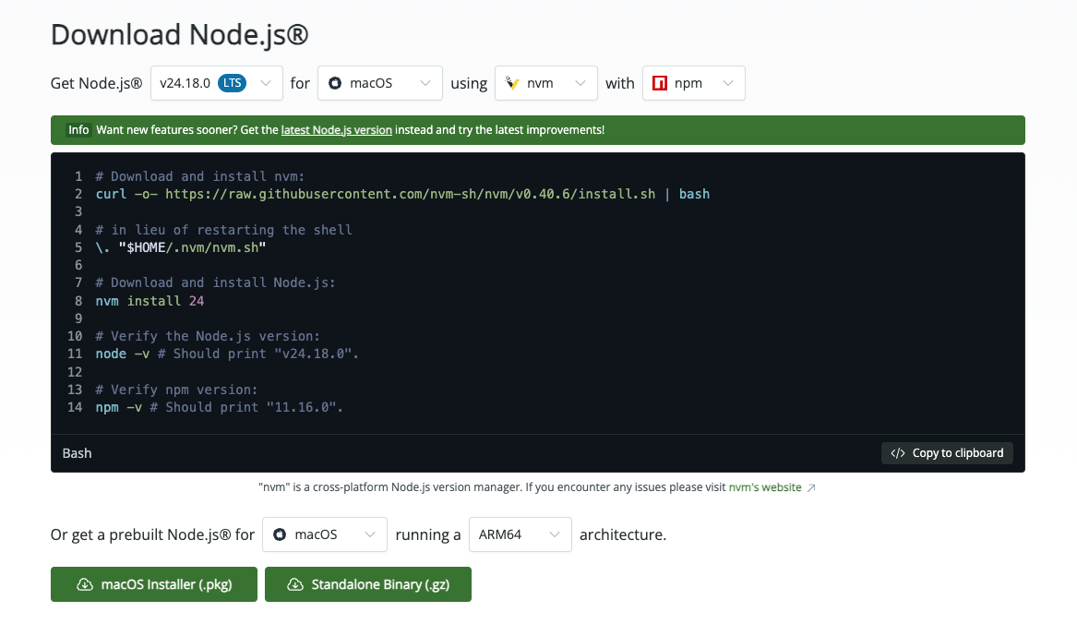Open the Node.js version v24.18.0 dropdown
This screenshot has width=1077, height=624.
(216, 83)
